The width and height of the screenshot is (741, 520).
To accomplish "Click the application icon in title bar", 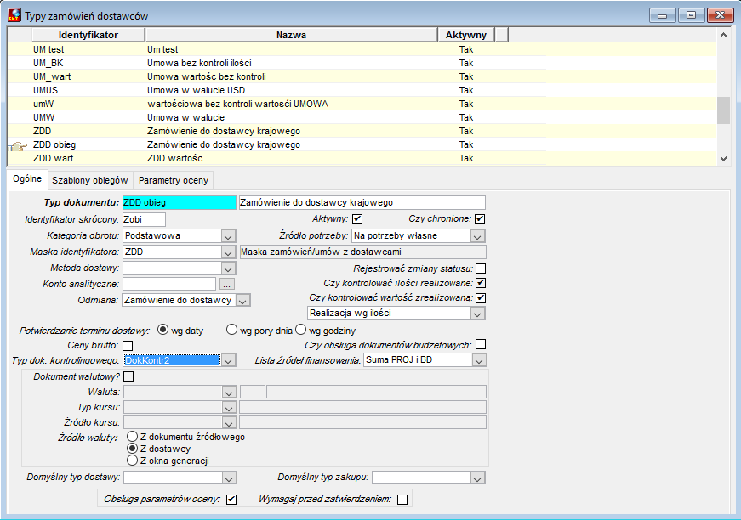I will click(x=14, y=15).
